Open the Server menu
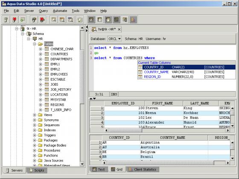The height and width of the screenshot is (179, 239). point(29,11)
